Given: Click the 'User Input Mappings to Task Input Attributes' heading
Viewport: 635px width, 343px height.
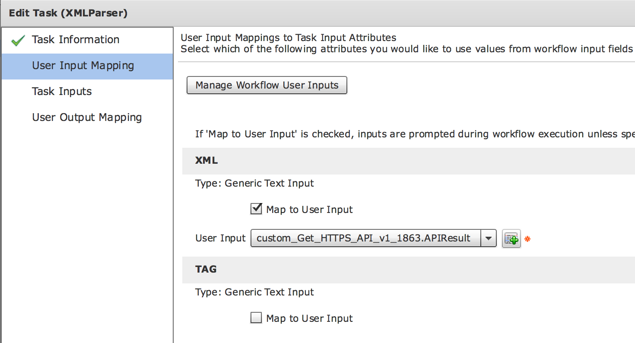Looking at the screenshot, I should pyautogui.click(x=289, y=38).
